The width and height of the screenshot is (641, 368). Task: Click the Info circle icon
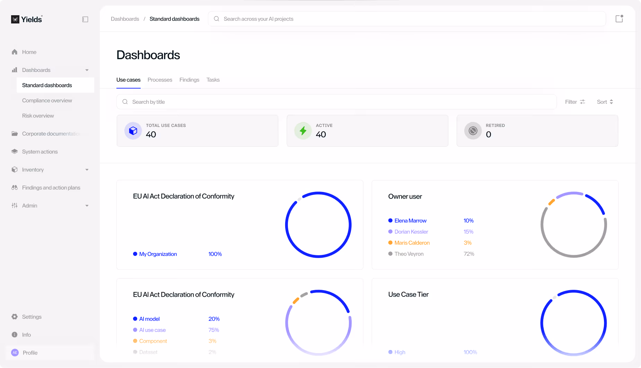[x=15, y=335]
